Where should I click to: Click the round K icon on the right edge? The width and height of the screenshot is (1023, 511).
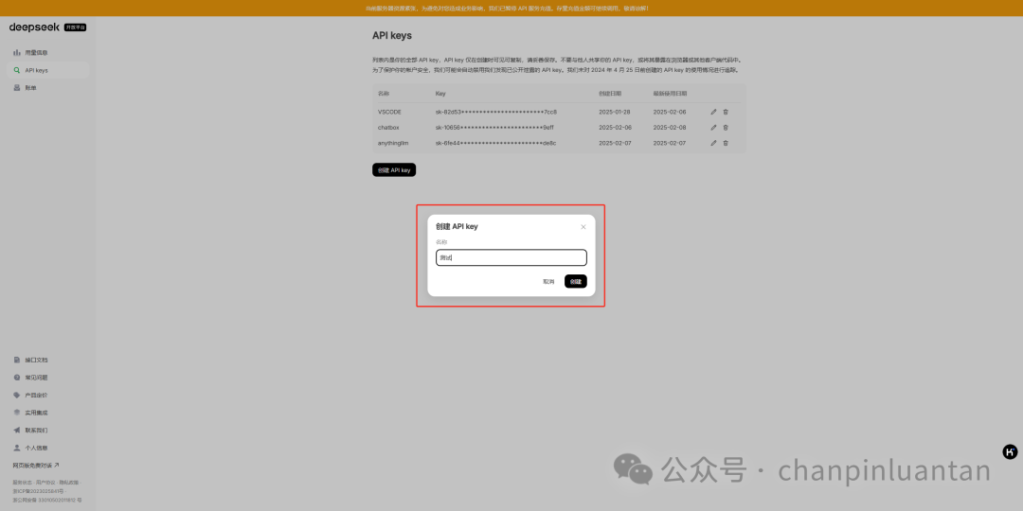(1010, 451)
